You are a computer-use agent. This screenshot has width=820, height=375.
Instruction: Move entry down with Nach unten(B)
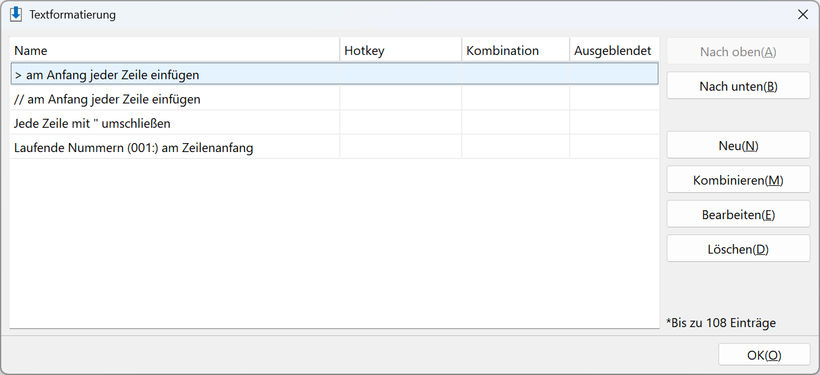[x=738, y=86]
